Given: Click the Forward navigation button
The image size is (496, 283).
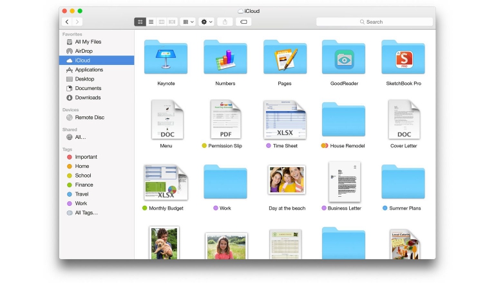Looking at the screenshot, I should point(77,22).
